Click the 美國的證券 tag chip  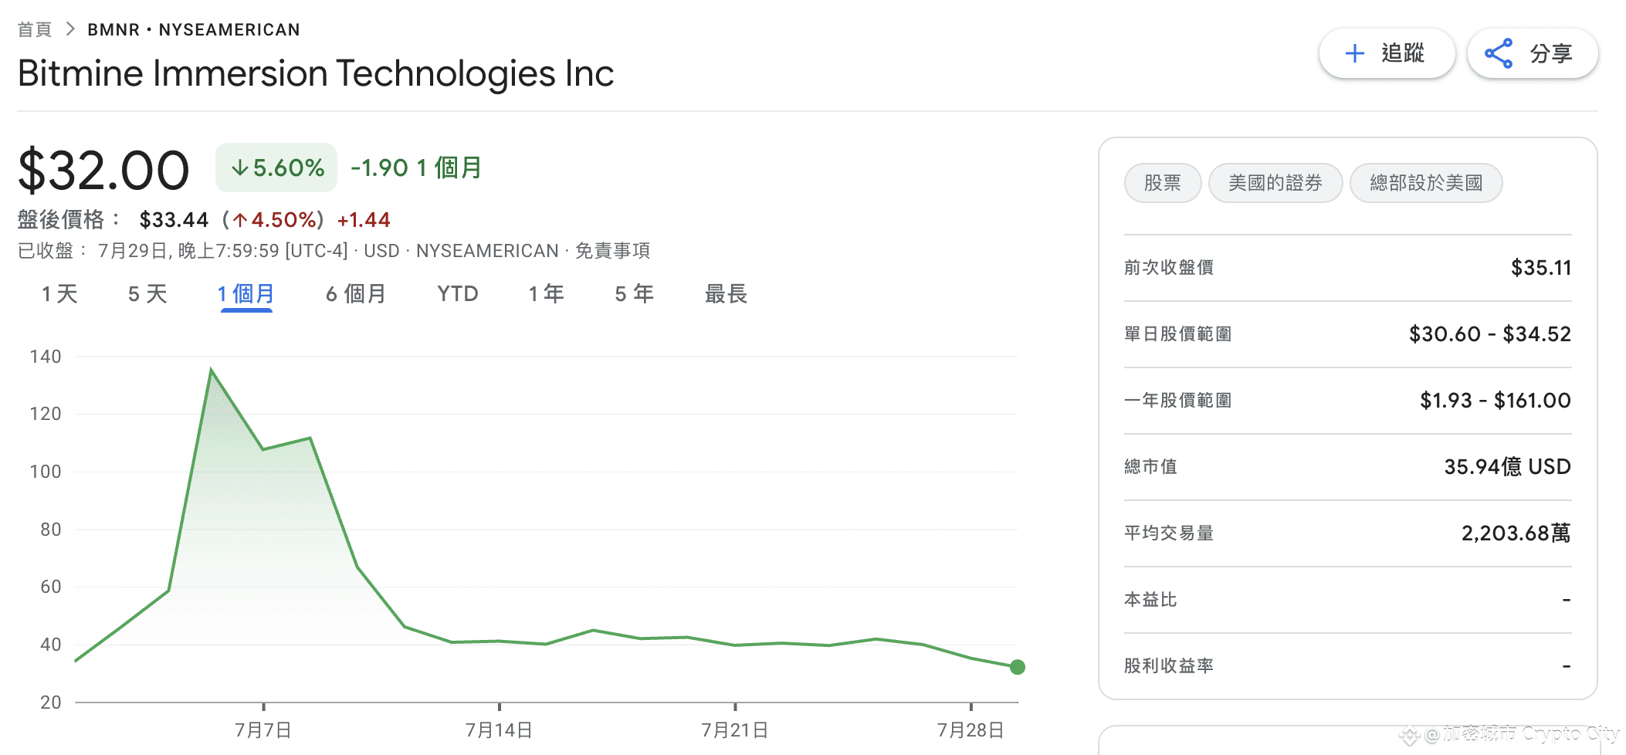click(1275, 183)
